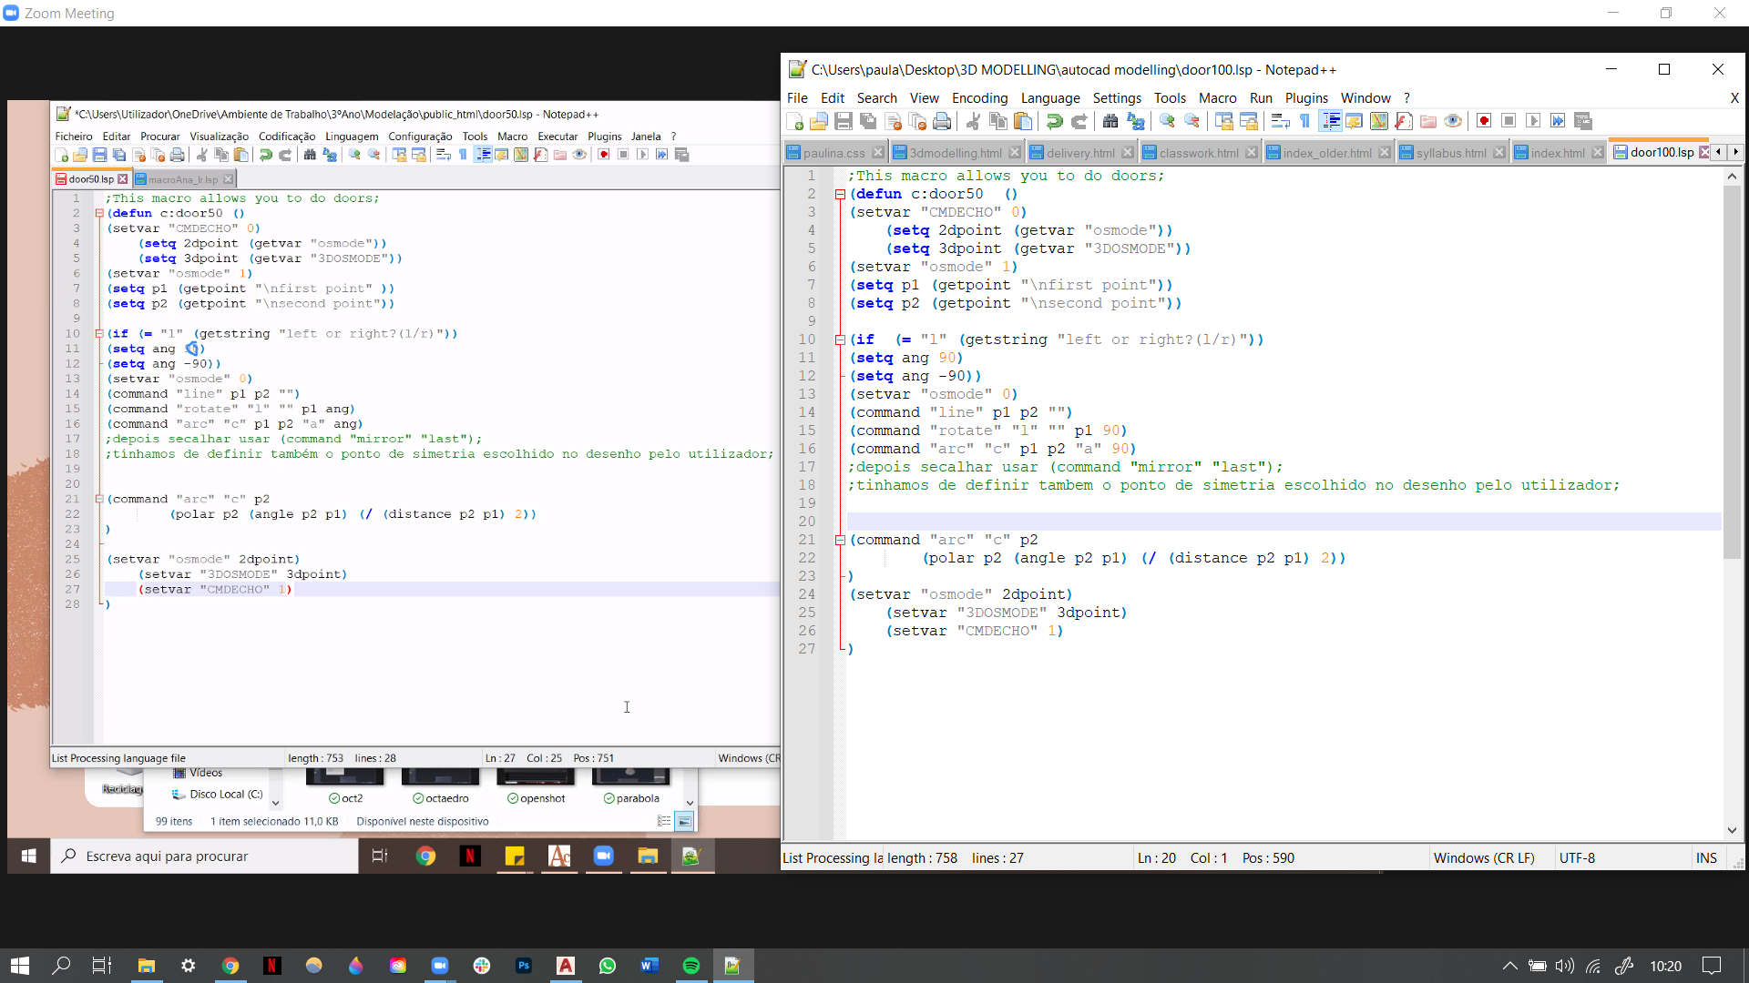Toggle Synchronize horizontal scrolling icon, door100 toolbar
Image resolution: width=1749 pixels, height=983 pixels.
point(1249,121)
